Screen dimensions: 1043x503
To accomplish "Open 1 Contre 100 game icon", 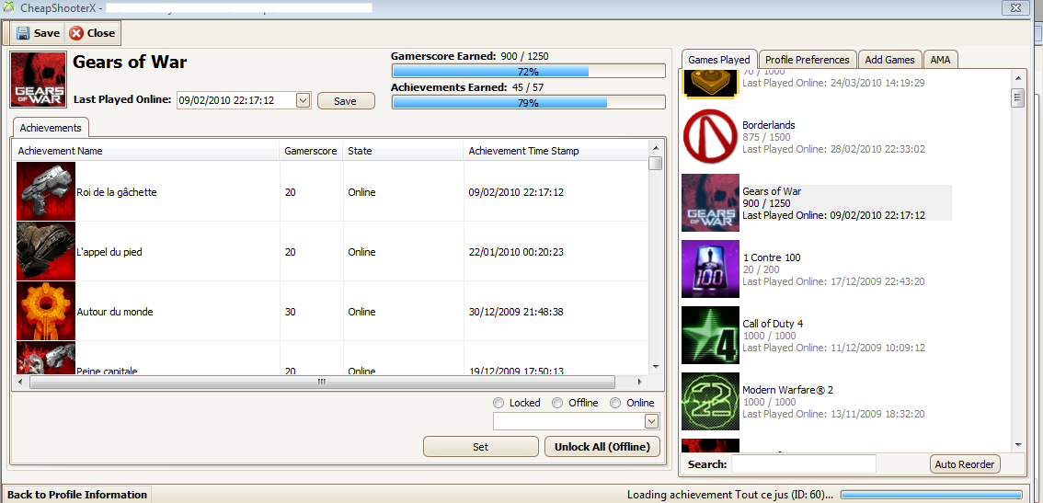I will [x=710, y=269].
